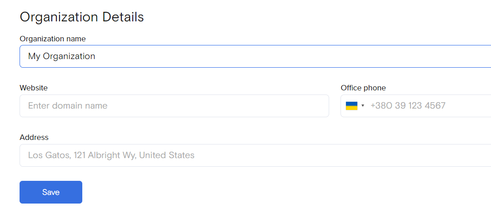
Task: Click into the Website domain field
Action: 174,106
